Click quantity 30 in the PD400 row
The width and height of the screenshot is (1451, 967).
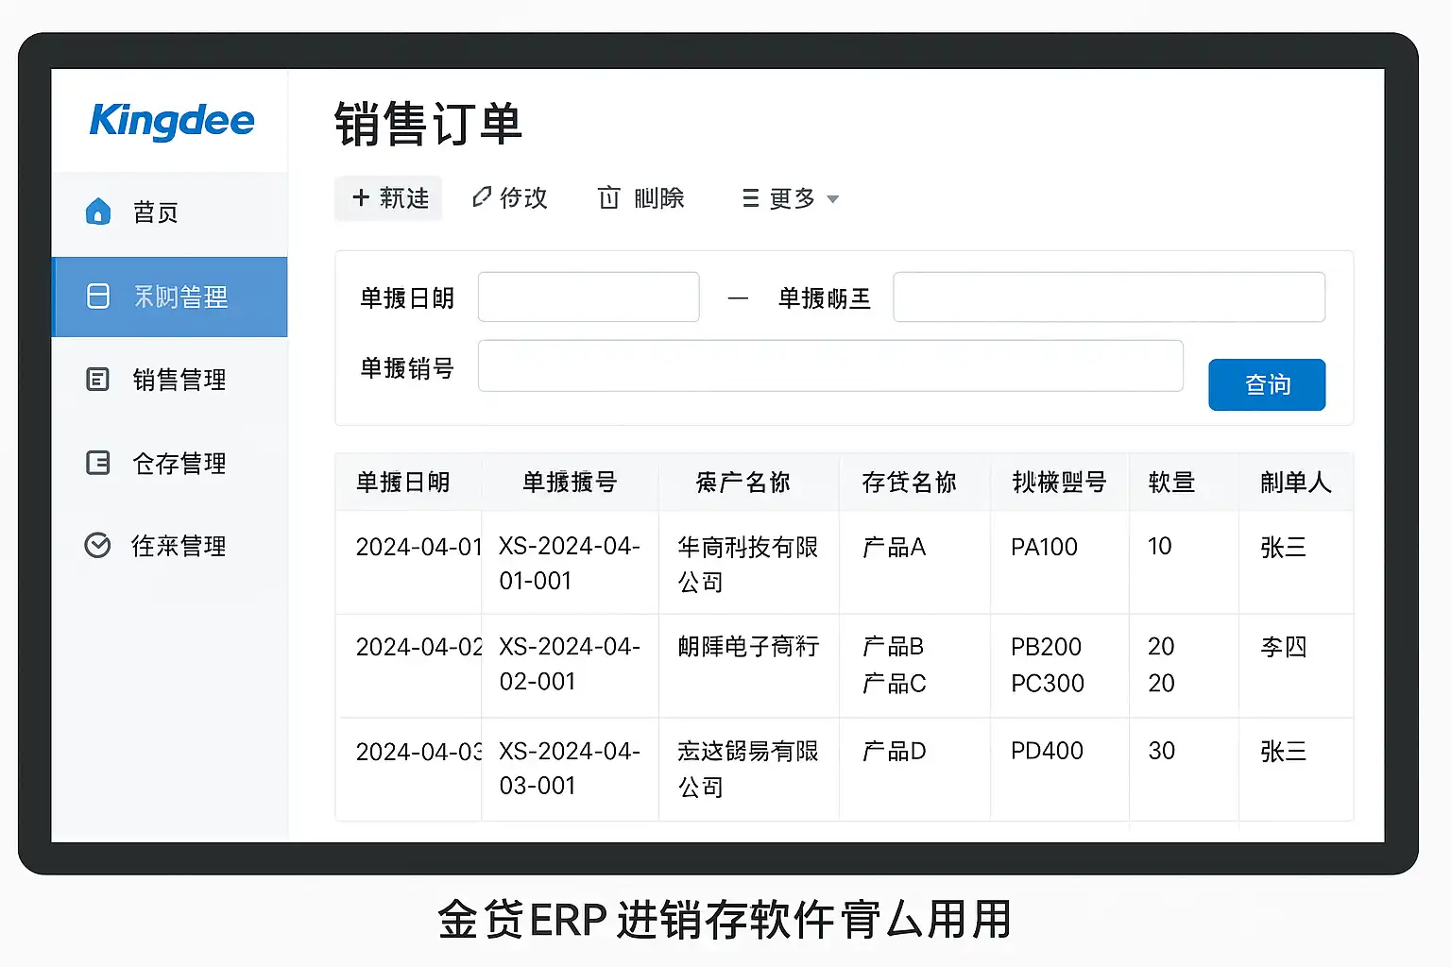(1161, 751)
